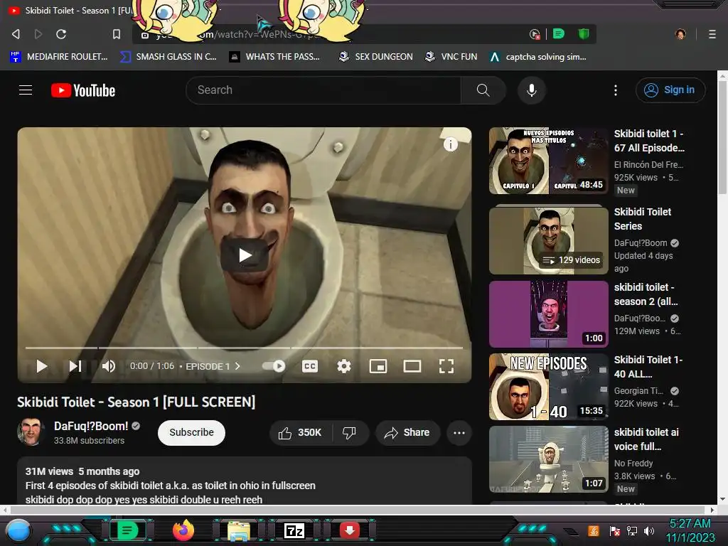Expand the video description box
The height and width of the screenshot is (546, 728).
[x=245, y=481]
